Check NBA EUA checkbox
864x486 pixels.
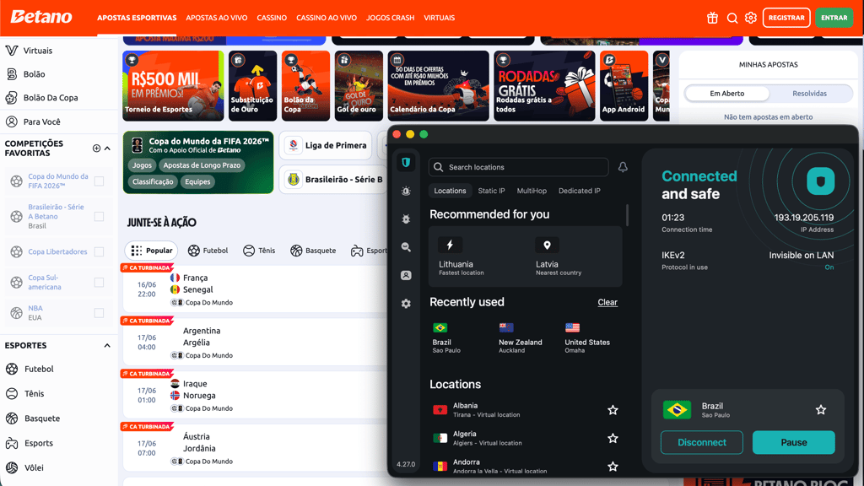[x=100, y=313]
